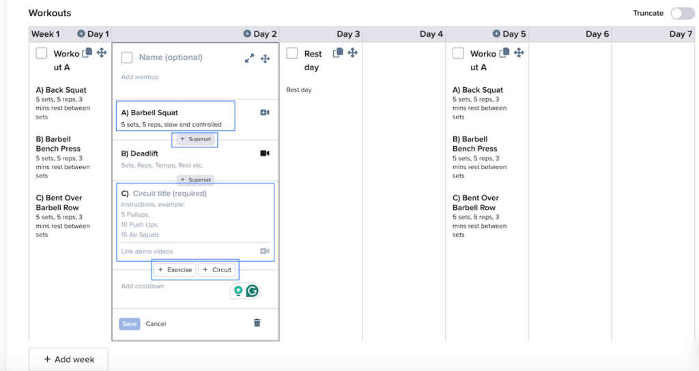Click the plus icon beside Day 2
Screen dimensions: 699x371
pos(248,34)
